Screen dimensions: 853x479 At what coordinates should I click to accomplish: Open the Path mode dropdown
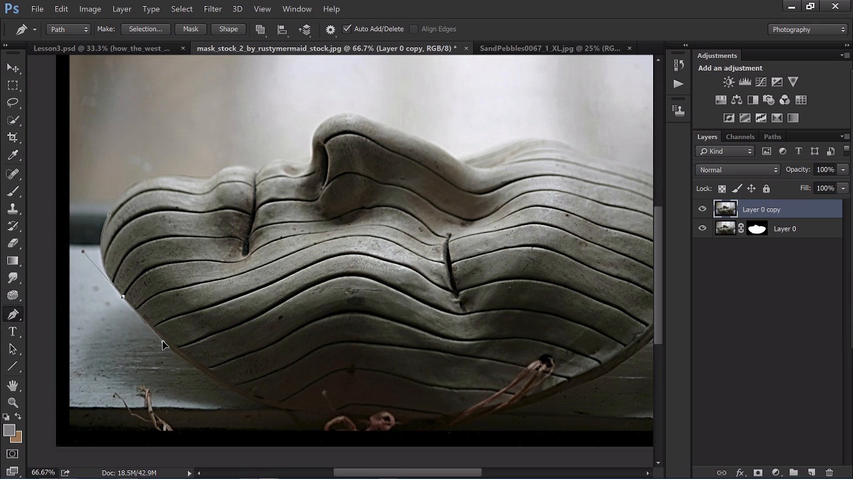69,29
